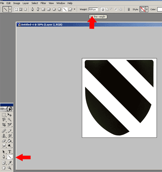Click the layer Style swatch
Viewport: 162px width, 172px height.
(x=143, y=9)
